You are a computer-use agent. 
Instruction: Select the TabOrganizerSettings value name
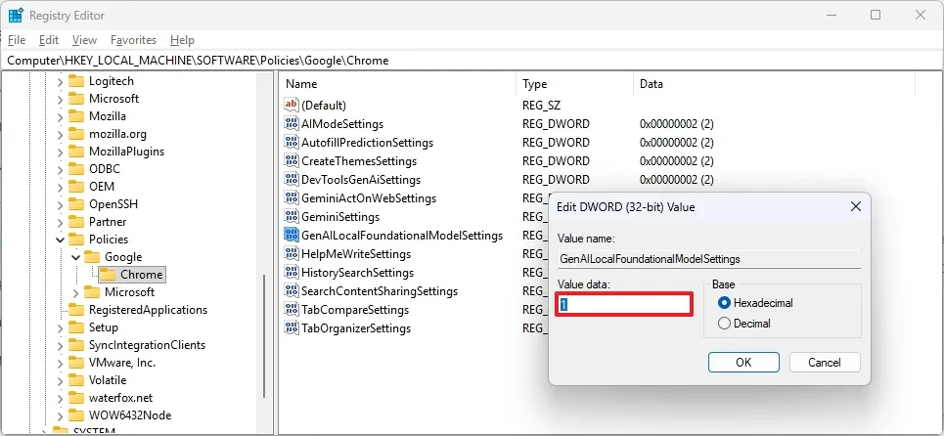click(356, 328)
